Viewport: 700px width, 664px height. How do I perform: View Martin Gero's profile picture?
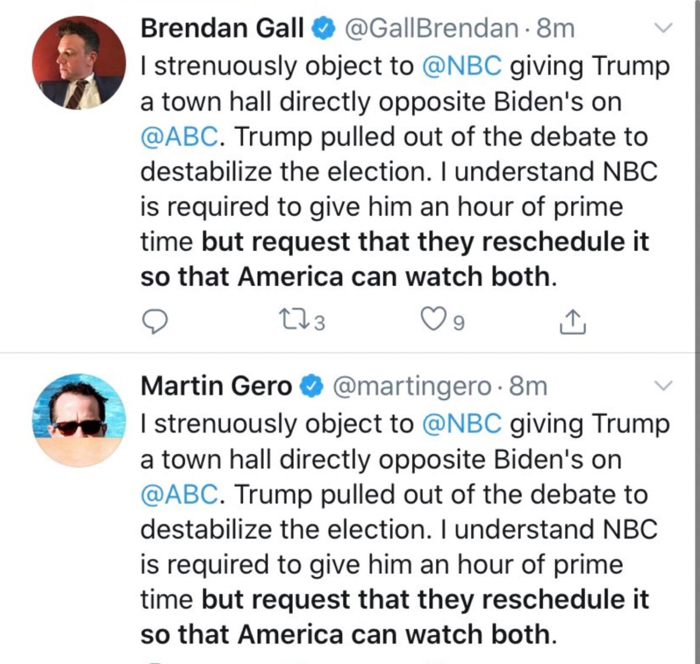pyautogui.click(x=78, y=420)
